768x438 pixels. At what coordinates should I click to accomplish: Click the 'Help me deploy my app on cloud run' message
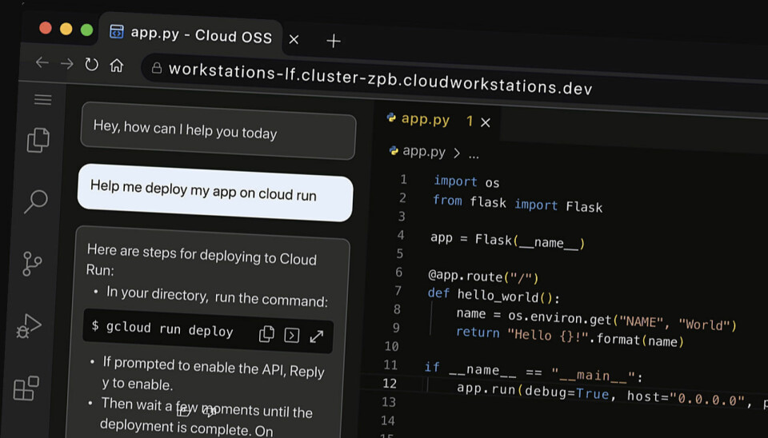215,193
